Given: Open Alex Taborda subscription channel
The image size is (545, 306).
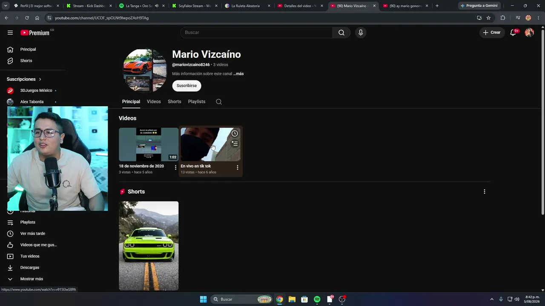Looking at the screenshot, I should click(x=32, y=102).
